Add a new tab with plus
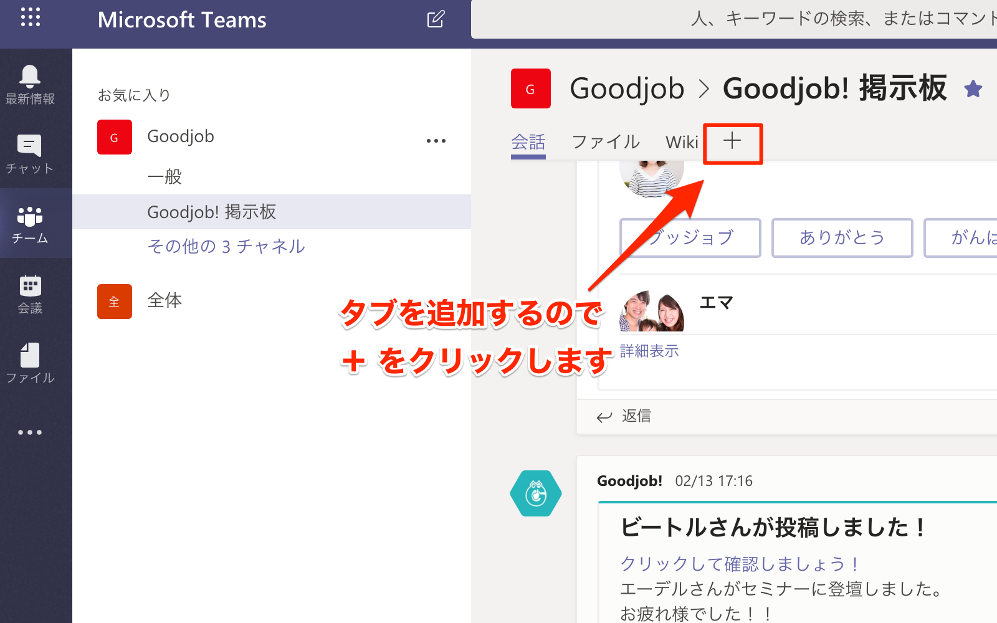 click(732, 141)
